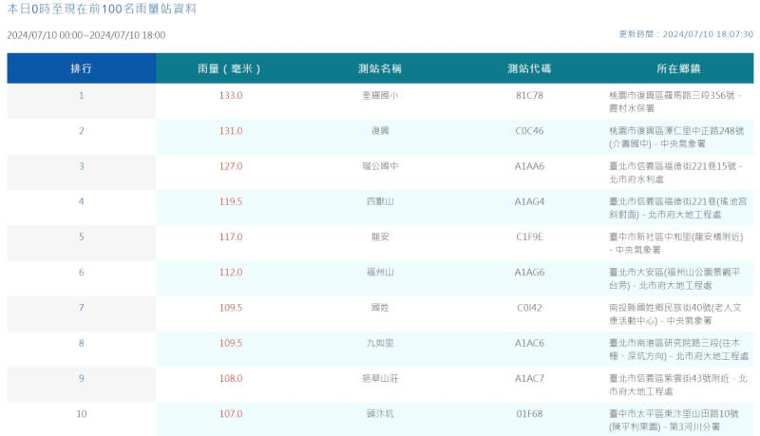Click station name 九如里
The image size is (760, 436).
pos(380,343)
